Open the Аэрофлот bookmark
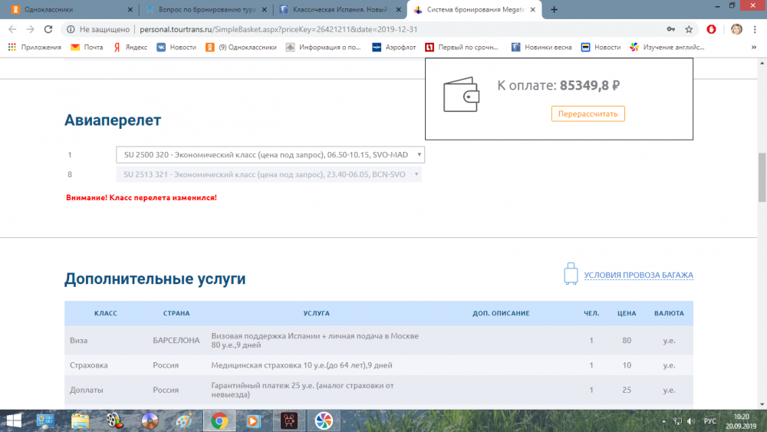The width and height of the screenshot is (767, 432). [x=393, y=47]
